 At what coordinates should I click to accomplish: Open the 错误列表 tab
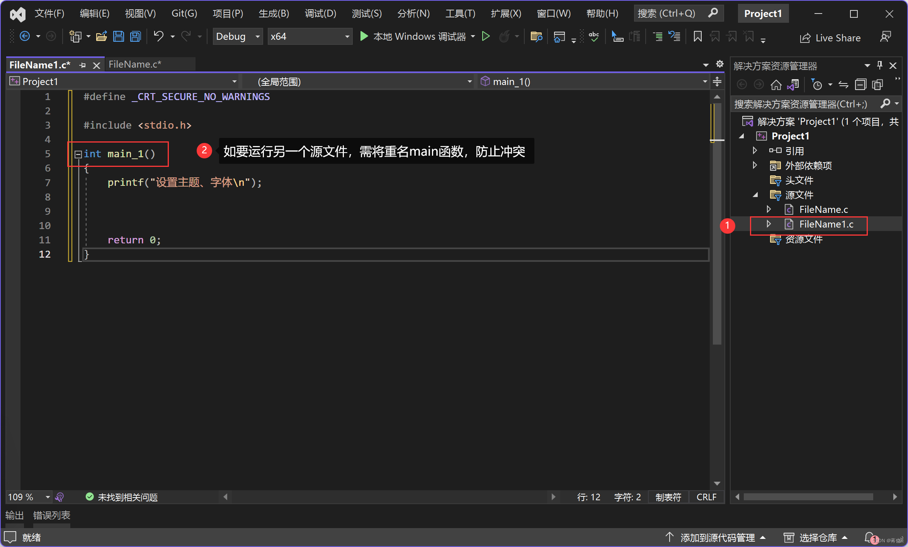point(52,515)
